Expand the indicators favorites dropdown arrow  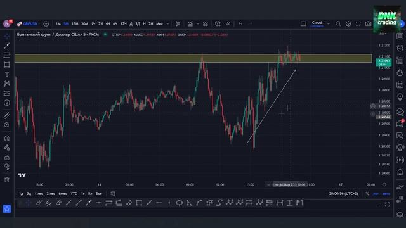[x=198, y=24]
